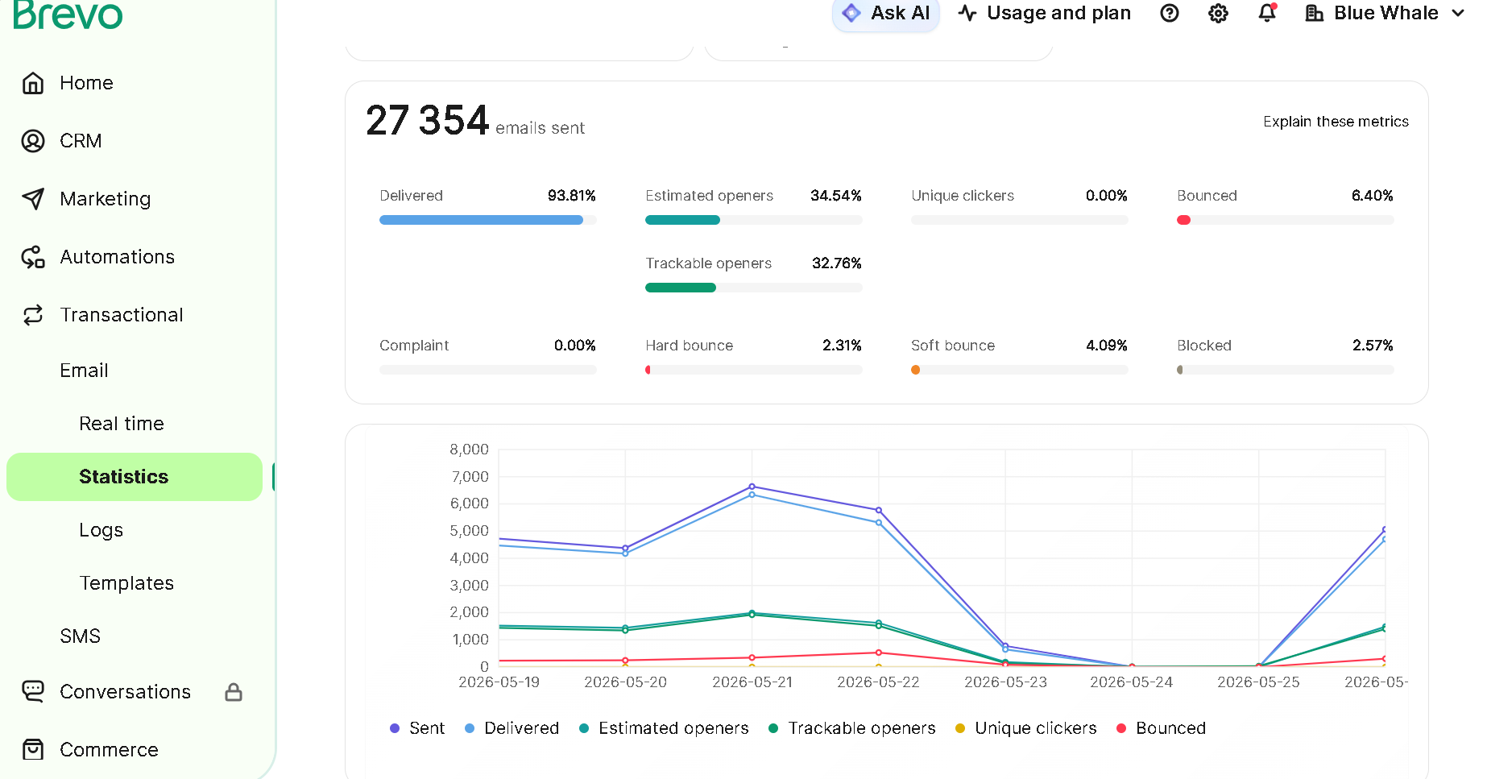Open the settings gear icon
Image resolution: width=1487 pixels, height=779 pixels.
coord(1218,13)
